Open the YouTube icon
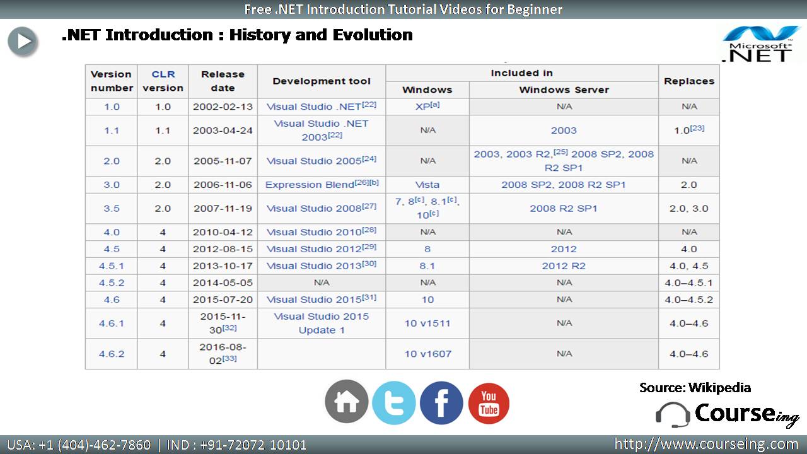This screenshot has width=807, height=454. click(489, 403)
